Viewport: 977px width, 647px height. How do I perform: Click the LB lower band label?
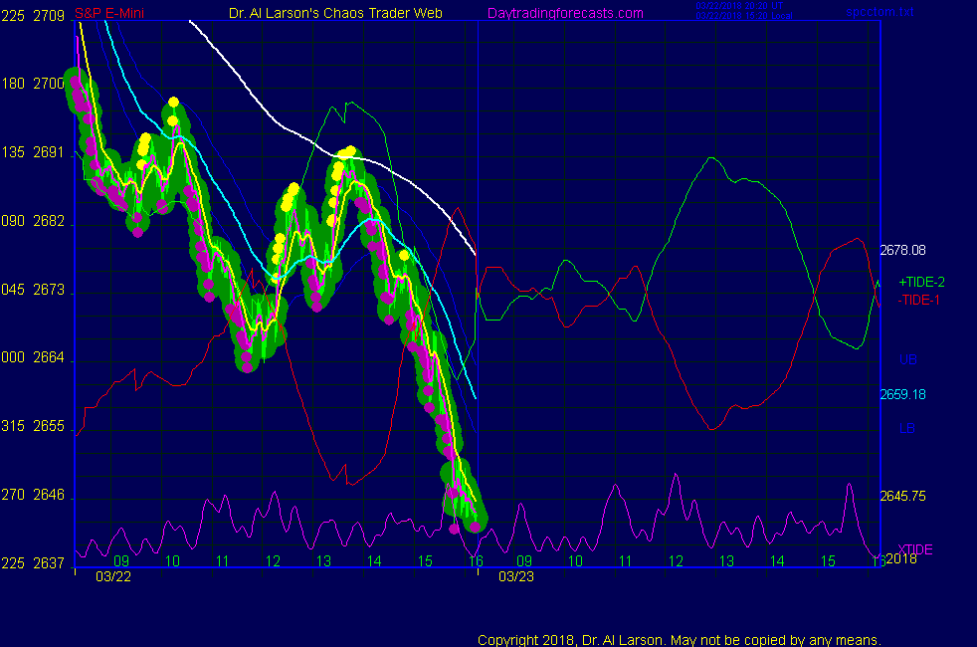click(x=907, y=428)
